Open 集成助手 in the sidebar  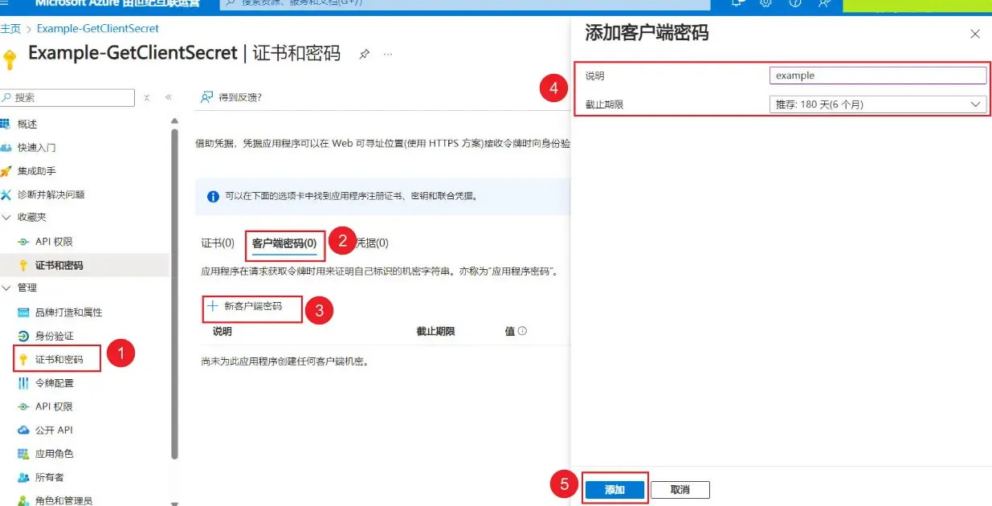pyautogui.click(x=37, y=171)
